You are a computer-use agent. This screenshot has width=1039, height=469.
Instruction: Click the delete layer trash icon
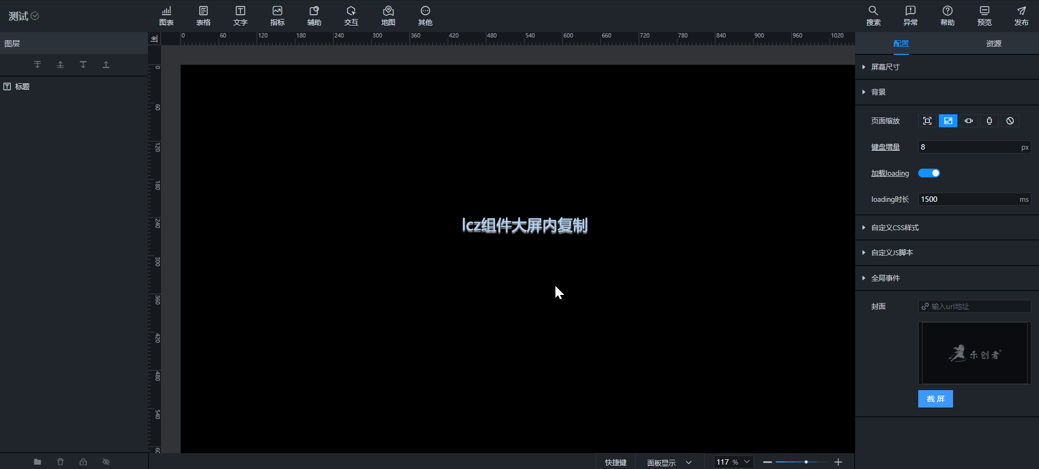click(60, 462)
